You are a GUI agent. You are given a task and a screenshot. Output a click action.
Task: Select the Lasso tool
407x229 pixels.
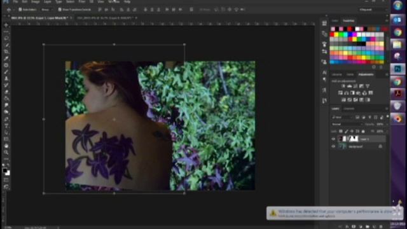[x=6, y=38]
